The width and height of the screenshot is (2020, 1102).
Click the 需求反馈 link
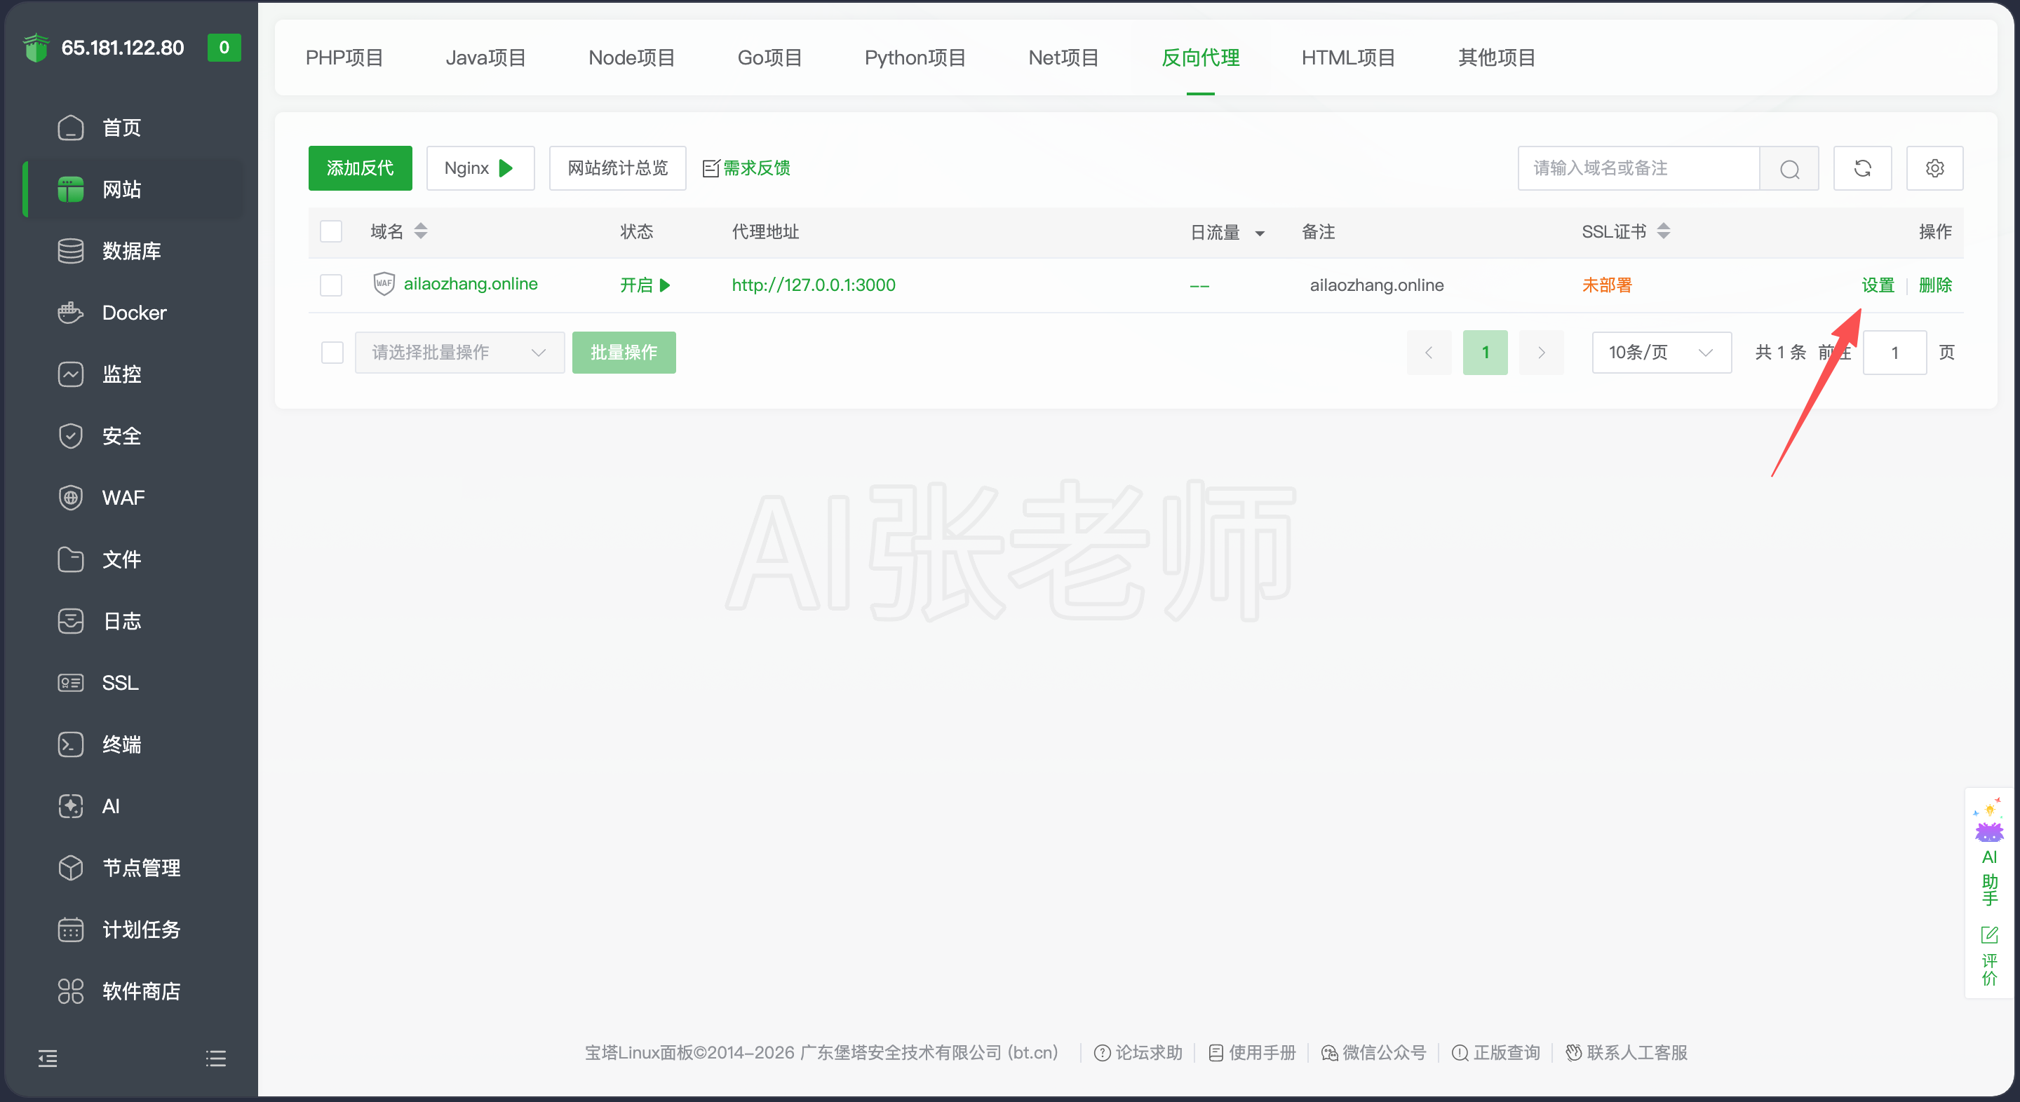coord(746,168)
